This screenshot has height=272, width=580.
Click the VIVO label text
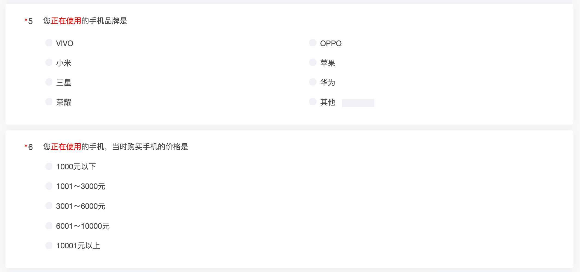pyautogui.click(x=65, y=43)
